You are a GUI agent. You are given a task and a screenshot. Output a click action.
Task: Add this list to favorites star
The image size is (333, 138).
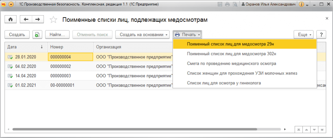pyautogui.click(x=53, y=20)
